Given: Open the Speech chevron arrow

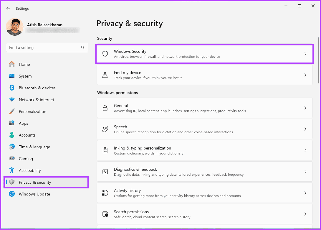Looking at the screenshot, I should click(305, 129).
